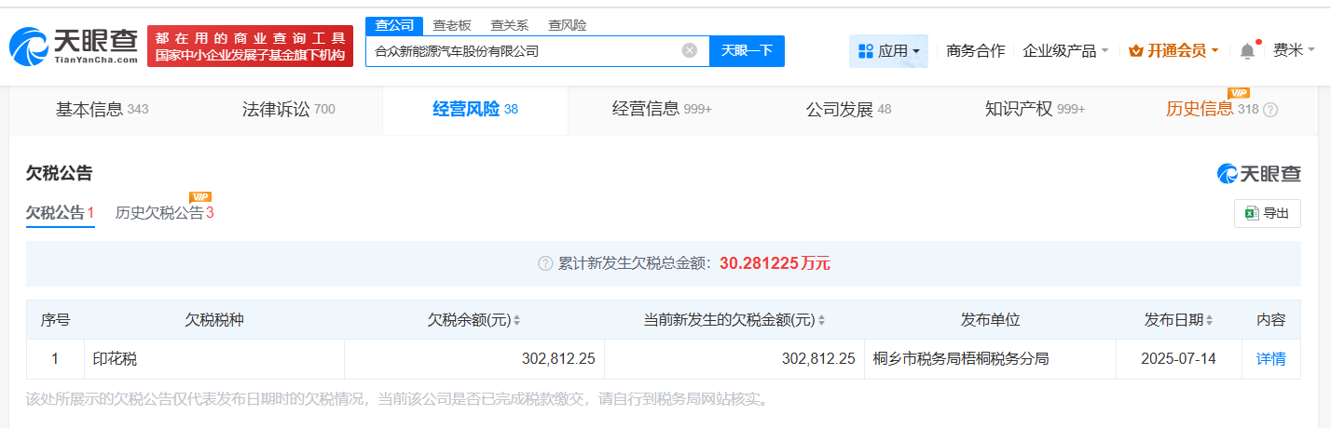The width and height of the screenshot is (1331, 428).
Task: Click the red promotional banner
Action: pyautogui.click(x=250, y=46)
